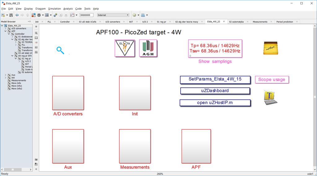This screenshot has height=176, width=317.
Task: Switch to the Measurements tab
Action: point(260,22)
